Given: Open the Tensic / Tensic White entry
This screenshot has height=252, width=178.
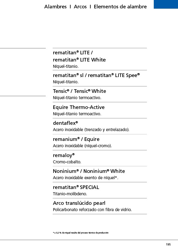Looking at the screenshot, I should (79, 91).
